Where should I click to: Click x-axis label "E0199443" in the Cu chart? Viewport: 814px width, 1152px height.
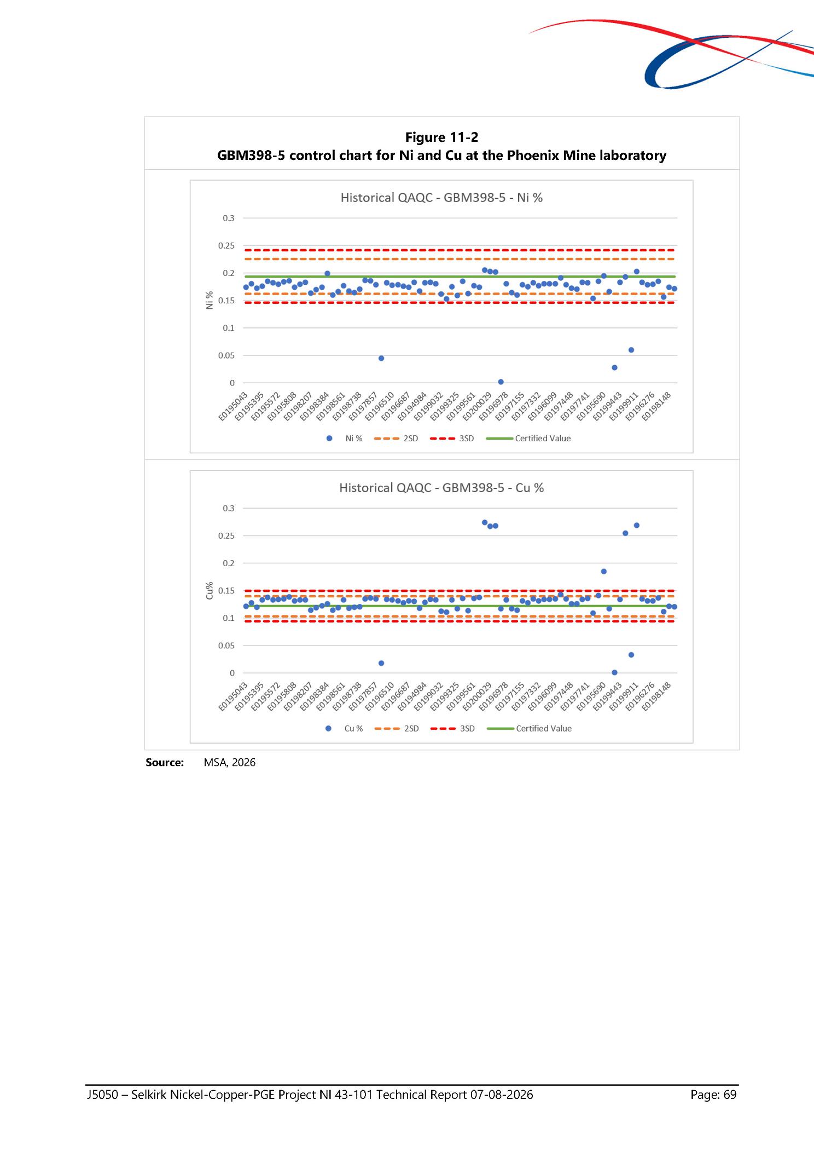tap(607, 696)
